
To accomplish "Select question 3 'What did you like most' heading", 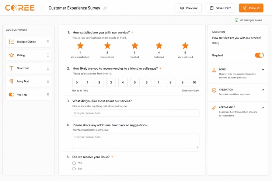I will (102, 101).
